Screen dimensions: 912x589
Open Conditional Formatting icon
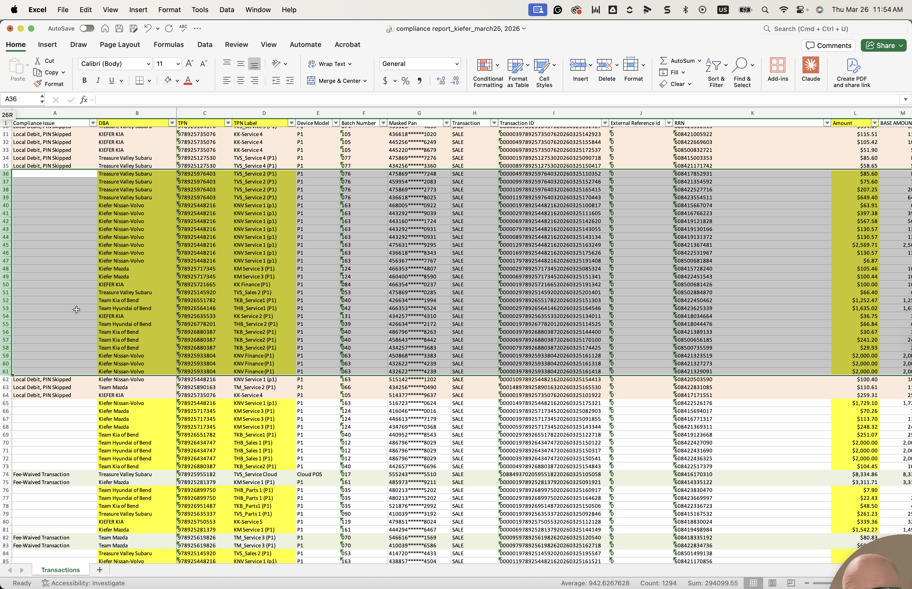click(488, 73)
